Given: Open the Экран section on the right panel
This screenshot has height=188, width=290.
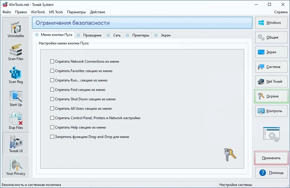Looking at the screenshot, I should click(x=271, y=52).
